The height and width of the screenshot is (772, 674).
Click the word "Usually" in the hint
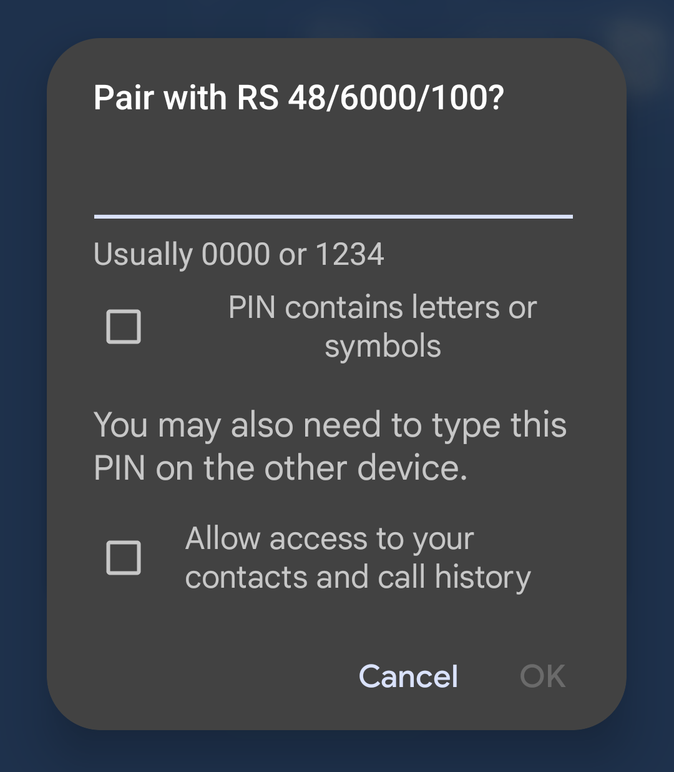pyautogui.click(x=143, y=255)
